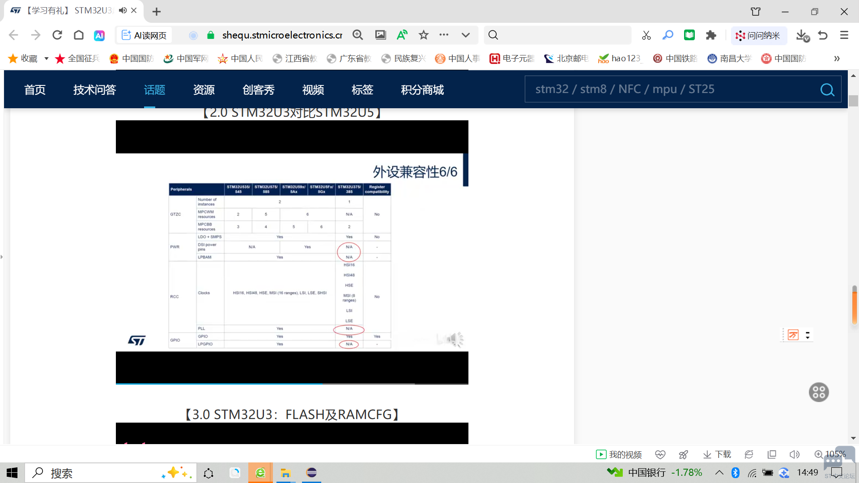Click the rocket accelerator icon
This screenshot has width=859, height=483.
684,454
